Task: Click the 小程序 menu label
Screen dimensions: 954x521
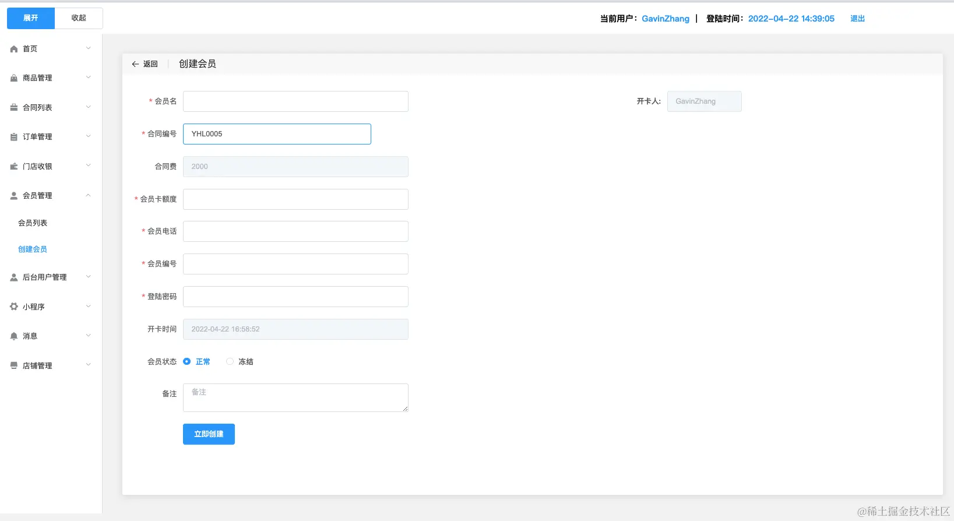Action: 34,307
